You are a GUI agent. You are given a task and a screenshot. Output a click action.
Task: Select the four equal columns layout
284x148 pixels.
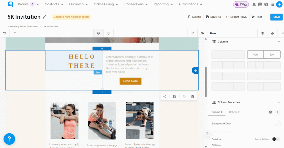click(x=264, y=65)
